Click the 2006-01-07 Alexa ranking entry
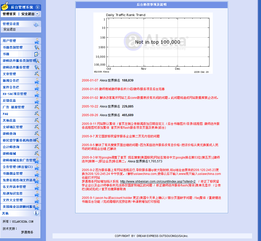 107,80
